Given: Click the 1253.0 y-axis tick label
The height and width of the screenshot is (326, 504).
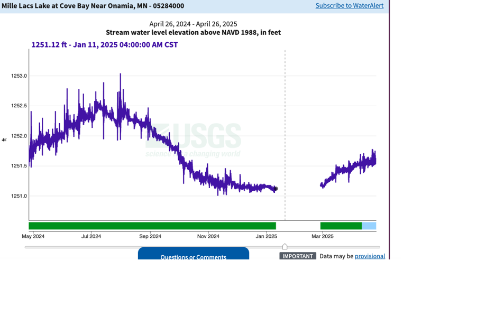Looking at the screenshot, I should point(19,76).
